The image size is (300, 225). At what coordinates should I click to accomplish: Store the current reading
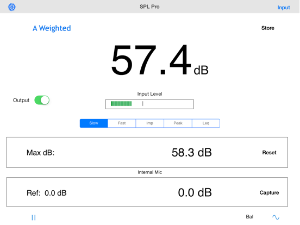tap(268, 28)
